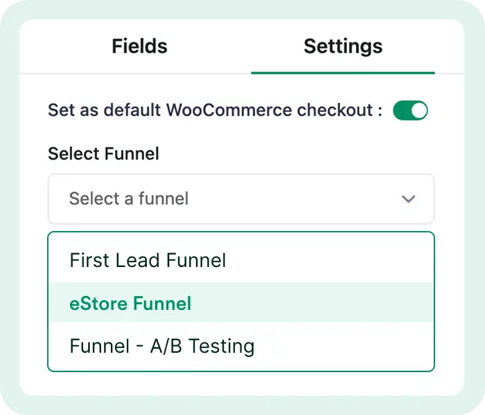
Task: Select the highlighted eStore Funnel option
Action: tap(130, 303)
